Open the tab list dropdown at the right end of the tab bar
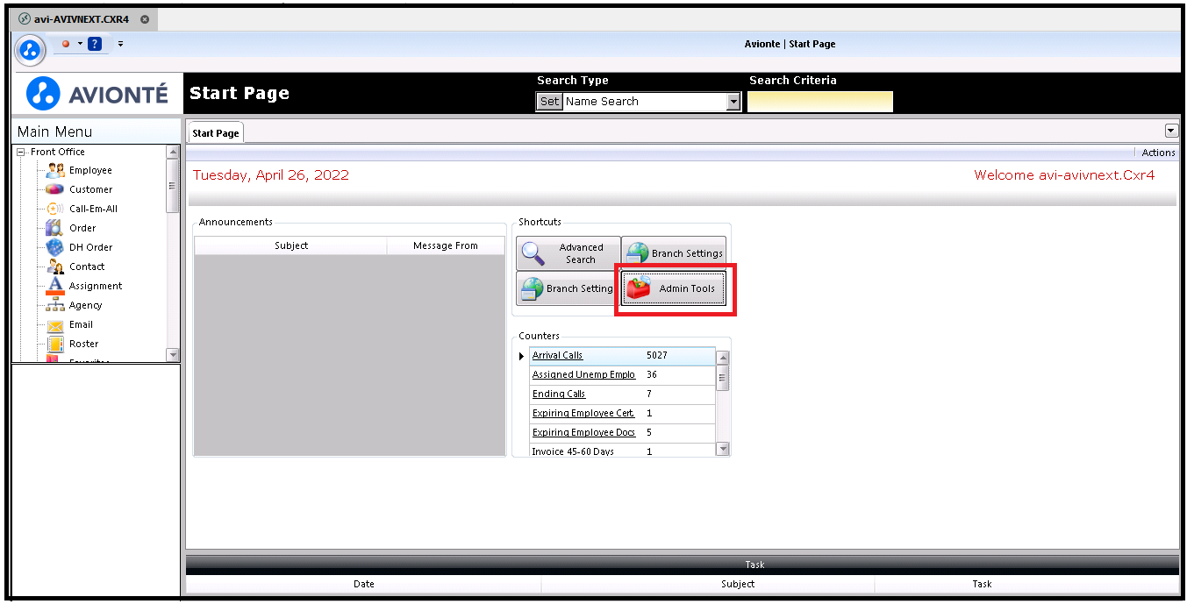 [x=1171, y=131]
